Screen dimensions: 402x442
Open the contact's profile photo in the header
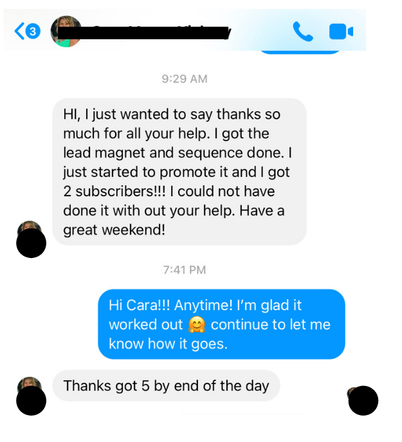(66, 32)
